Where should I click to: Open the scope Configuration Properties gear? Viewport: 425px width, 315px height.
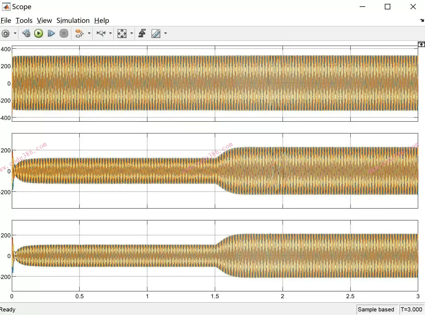click(6, 34)
